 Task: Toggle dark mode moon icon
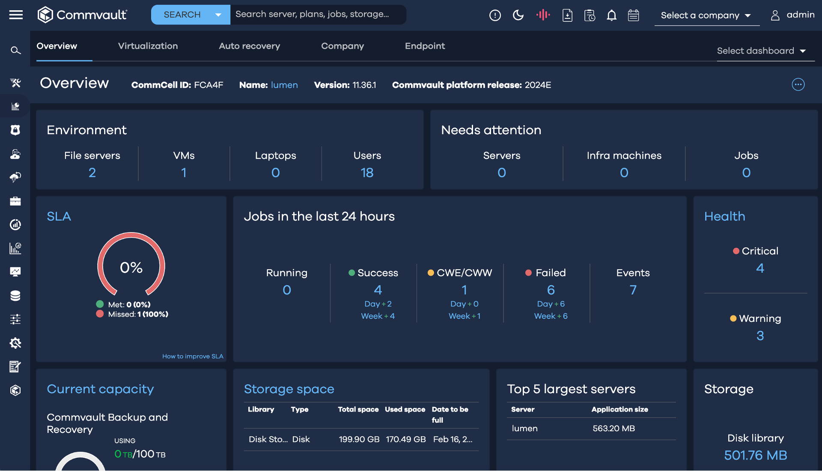click(x=518, y=15)
